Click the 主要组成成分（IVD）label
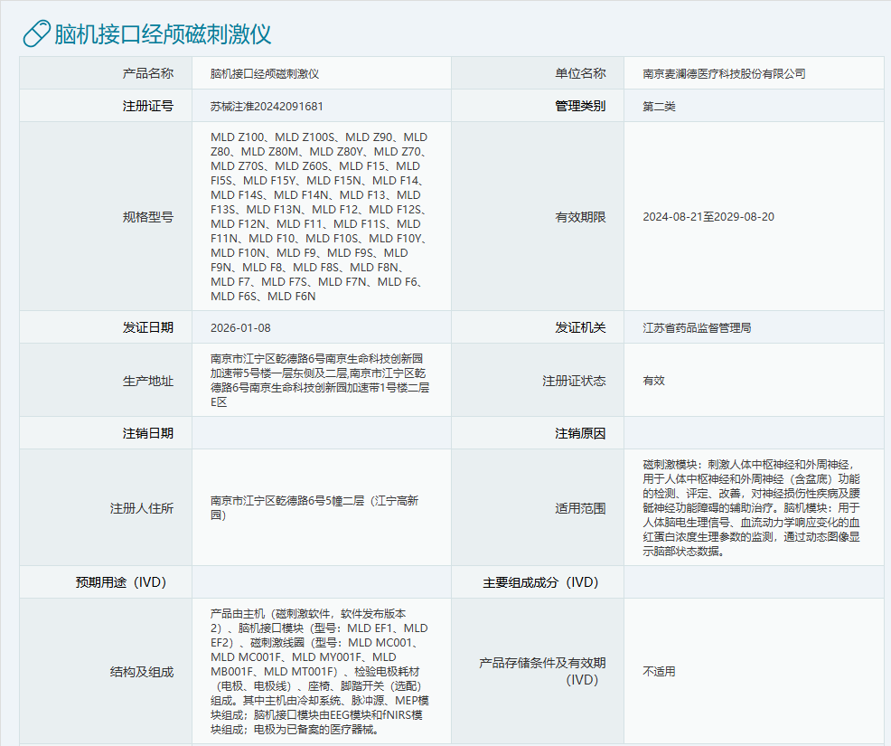Image resolution: width=891 pixels, height=746 pixels. [540, 582]
